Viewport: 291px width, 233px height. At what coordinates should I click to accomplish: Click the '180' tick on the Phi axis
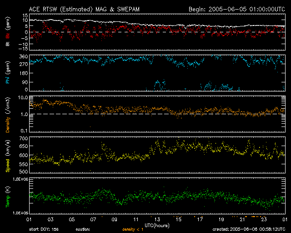(x=24, y=73)
